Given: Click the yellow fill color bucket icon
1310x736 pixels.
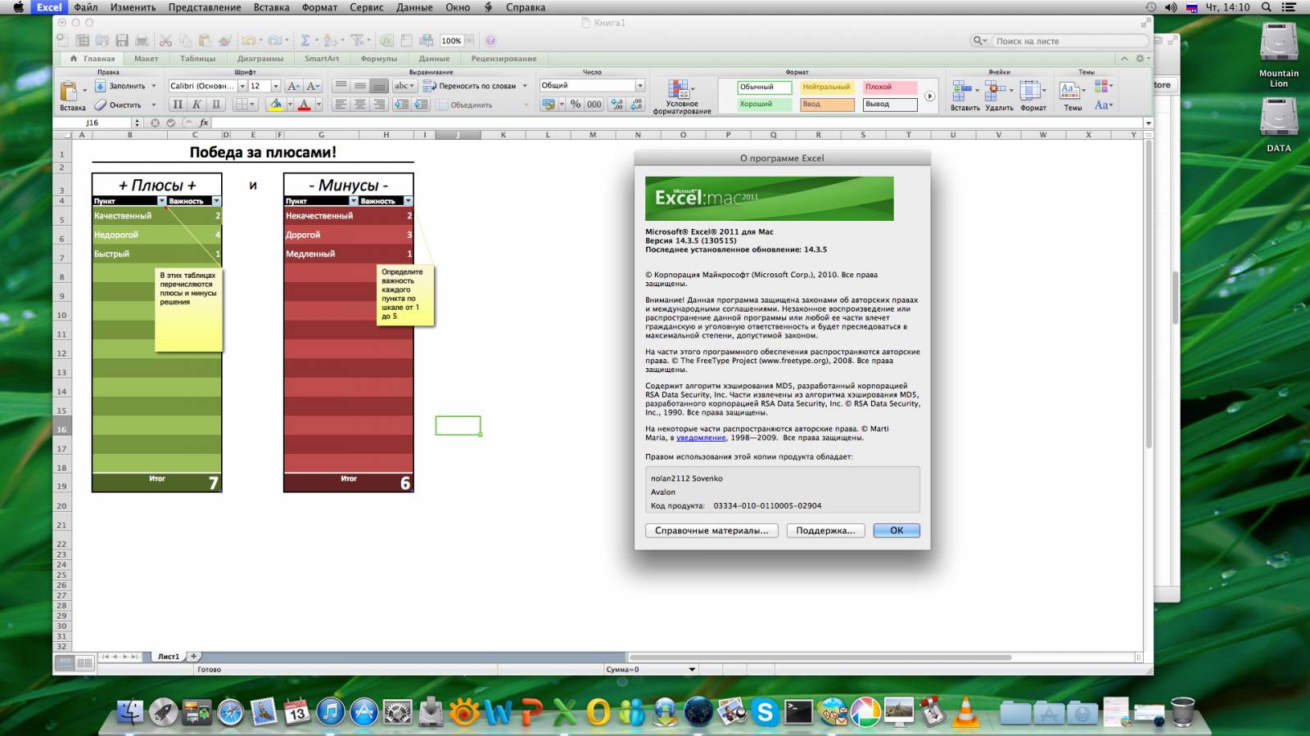Looking at the screenshot, I should pos(276,104).
